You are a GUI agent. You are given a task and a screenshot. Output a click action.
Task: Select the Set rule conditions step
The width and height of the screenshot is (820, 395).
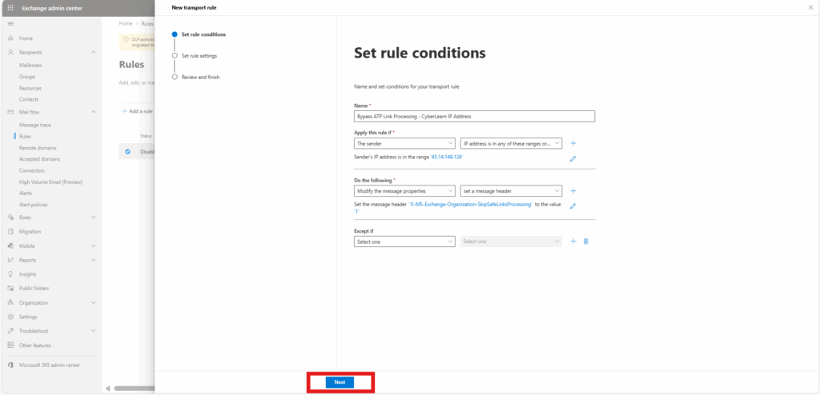(x=199, y=34)
